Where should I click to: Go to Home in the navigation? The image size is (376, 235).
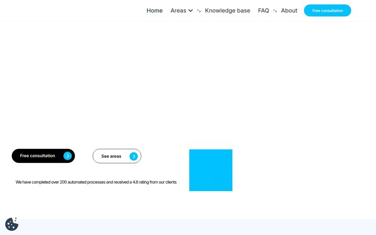tap(155, 10)
